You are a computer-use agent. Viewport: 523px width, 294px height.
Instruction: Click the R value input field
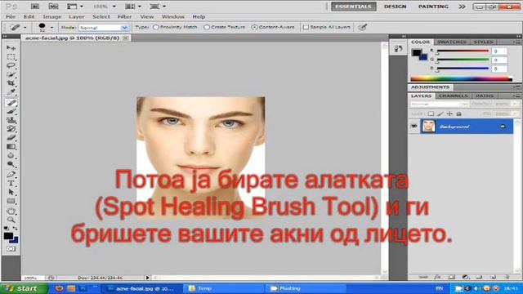(x=499, y=51)
